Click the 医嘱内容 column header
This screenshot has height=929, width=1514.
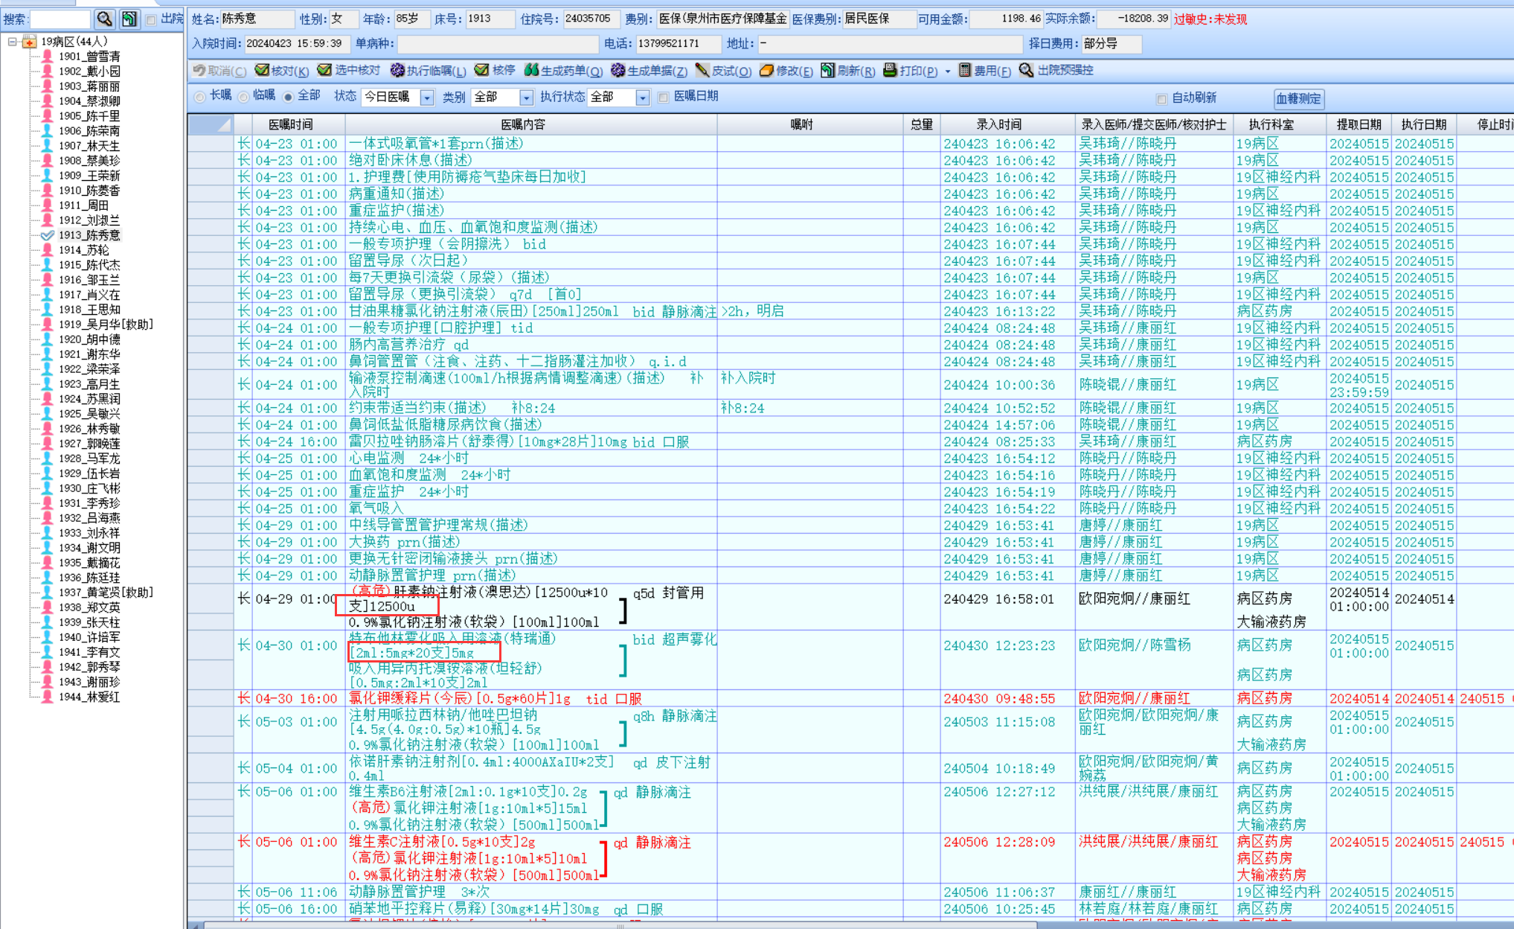click(522, 124)
